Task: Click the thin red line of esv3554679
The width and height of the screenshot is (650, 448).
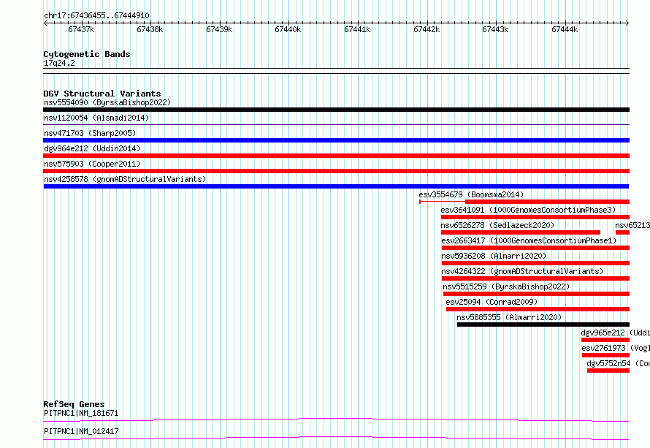Action: [x=443, y=202]
